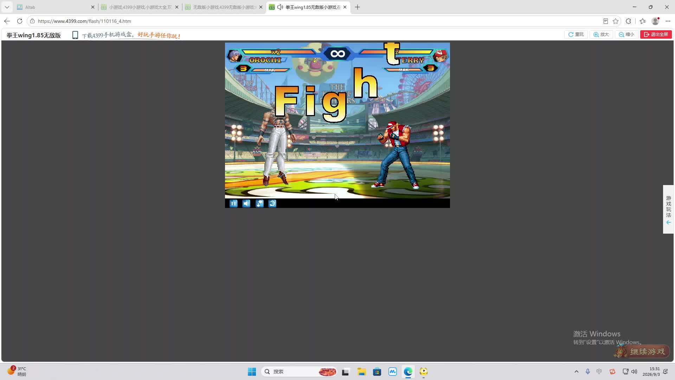This screenshot has width=675, height=380.
Task: Select the 拳王wing1.85无敌版 browser tab
Action: pos(308,7)
